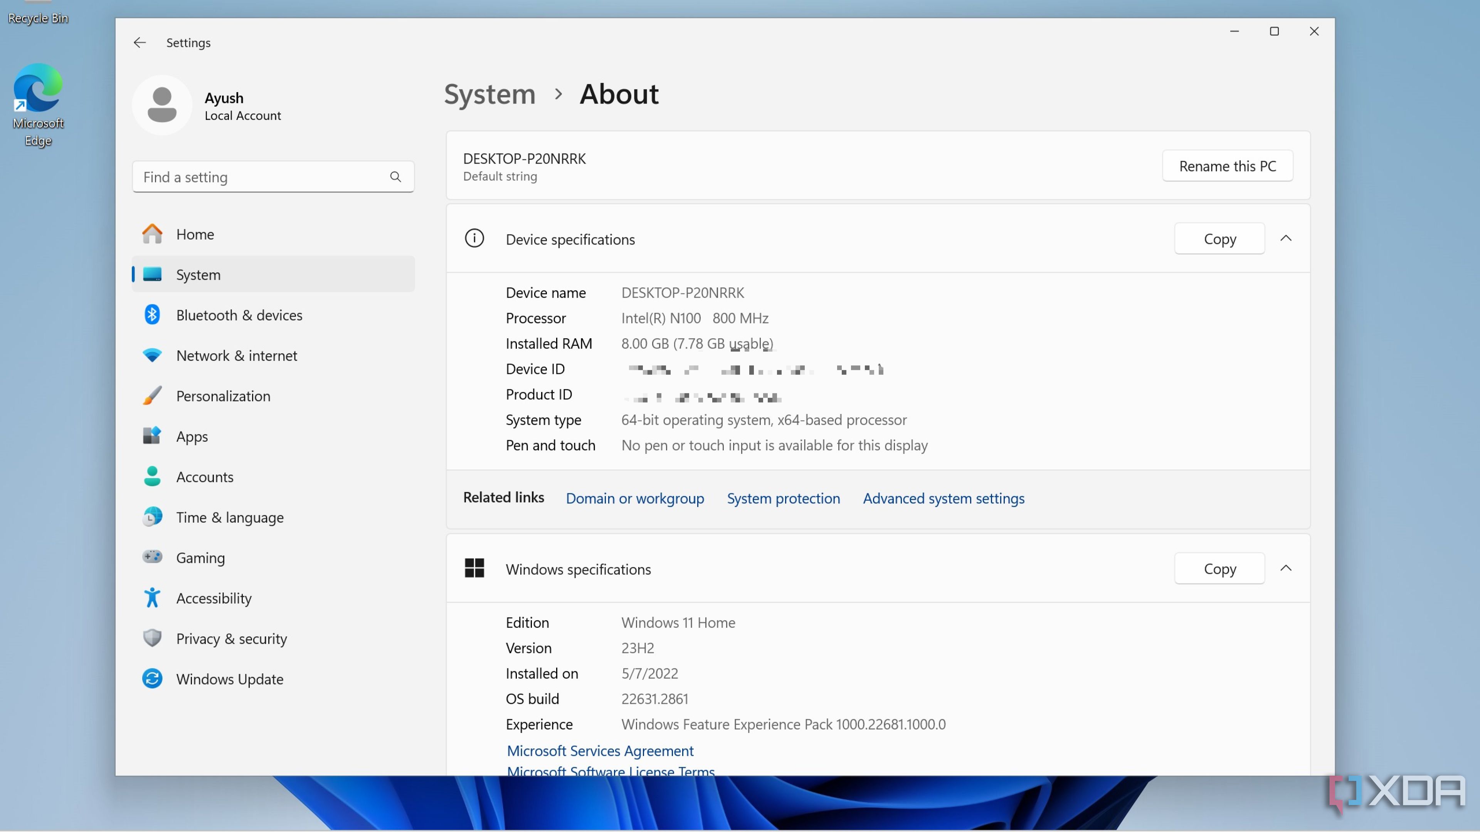Select Apps in the sidebar
The width and height of the screenshot is (1480, 832).
(x=192, y=436)
